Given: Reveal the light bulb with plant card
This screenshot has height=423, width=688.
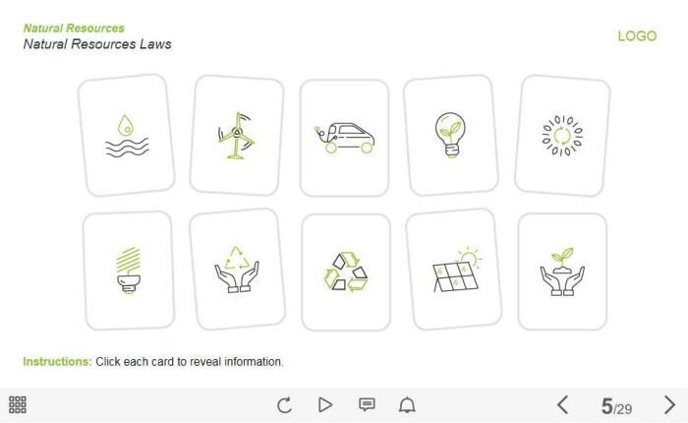Looking at the screenshot, I should (x=450, y=136).
